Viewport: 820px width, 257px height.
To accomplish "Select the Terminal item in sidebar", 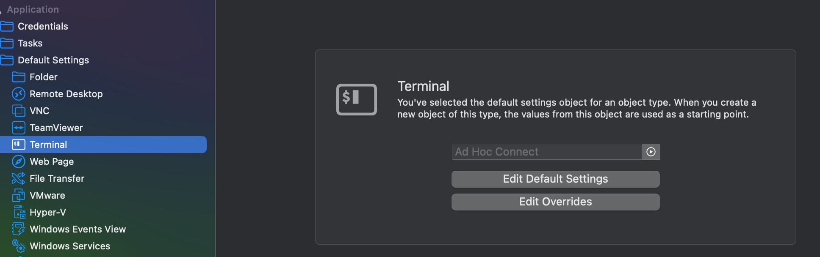I will tap(48, 145).
